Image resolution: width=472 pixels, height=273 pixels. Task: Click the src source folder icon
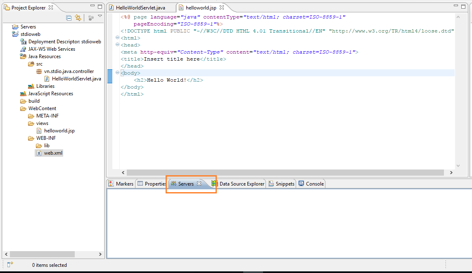(31, 64)
